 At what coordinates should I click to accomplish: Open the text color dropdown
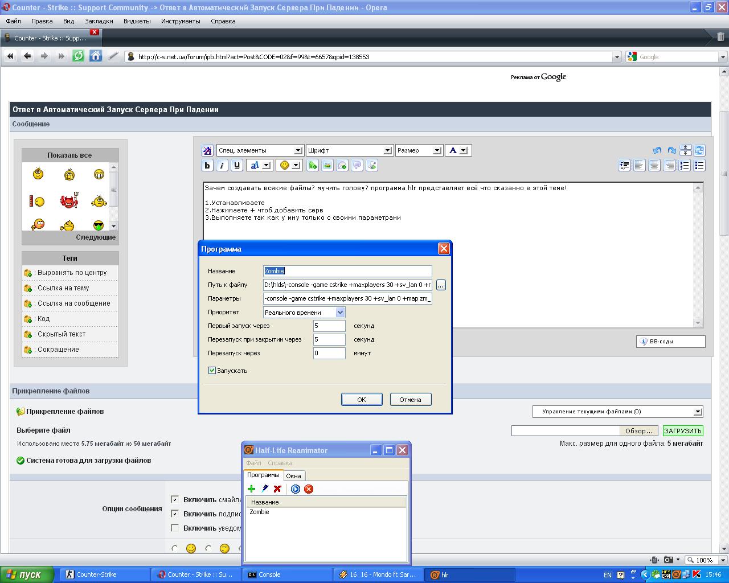click(457, 150)
